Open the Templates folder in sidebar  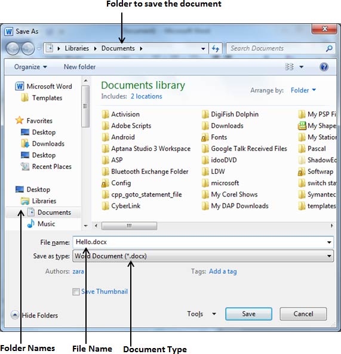point(42,98)
